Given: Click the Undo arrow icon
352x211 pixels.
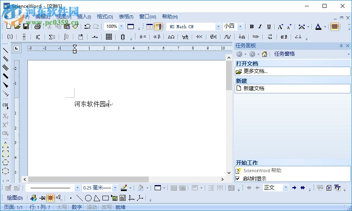Looking at the screenshot, I should pyautogui.click(x=88, y=27).
